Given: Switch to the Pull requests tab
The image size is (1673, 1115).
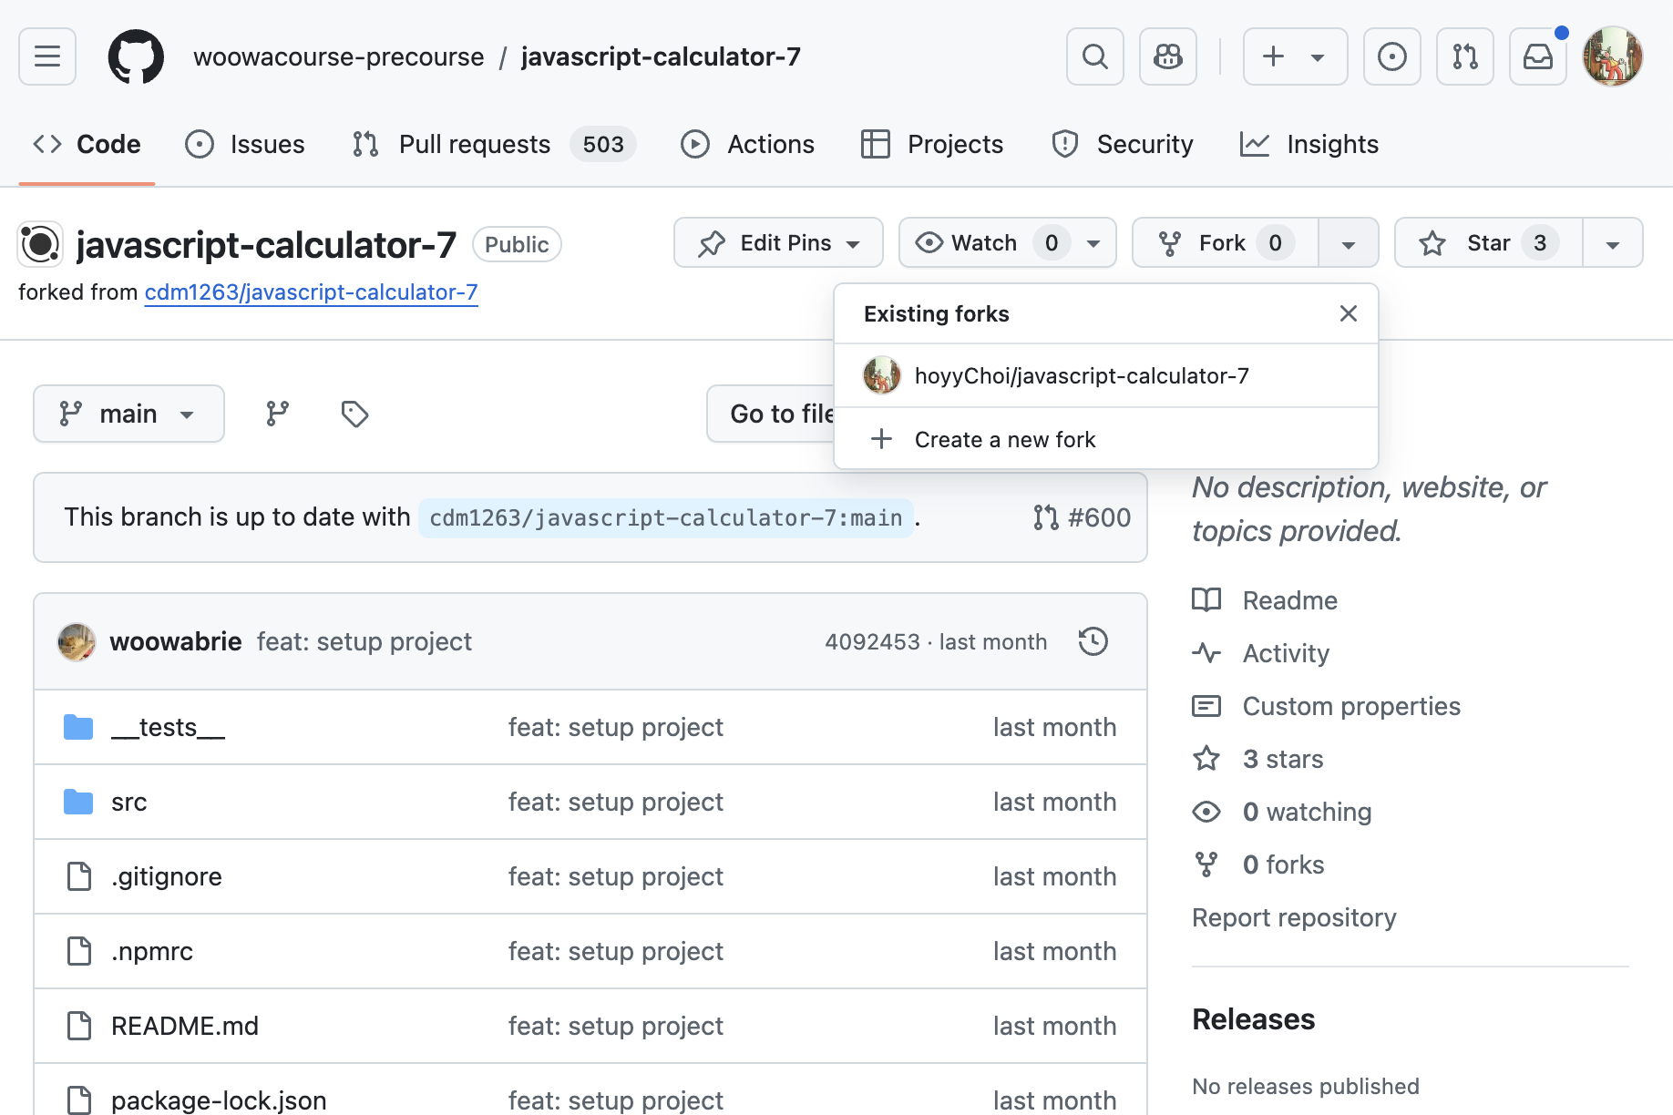Looking at the screenshot, I should pos(494,144).
